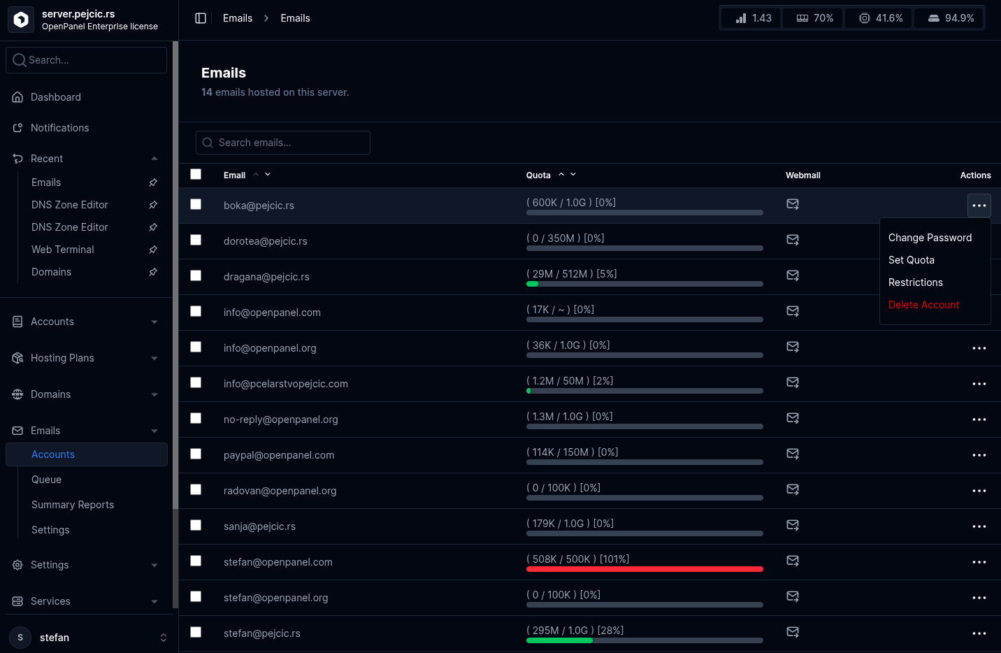Open webmail for sanja@pejcic.rs
This screenshot has height=653, width=1001.
coord(793,525)
